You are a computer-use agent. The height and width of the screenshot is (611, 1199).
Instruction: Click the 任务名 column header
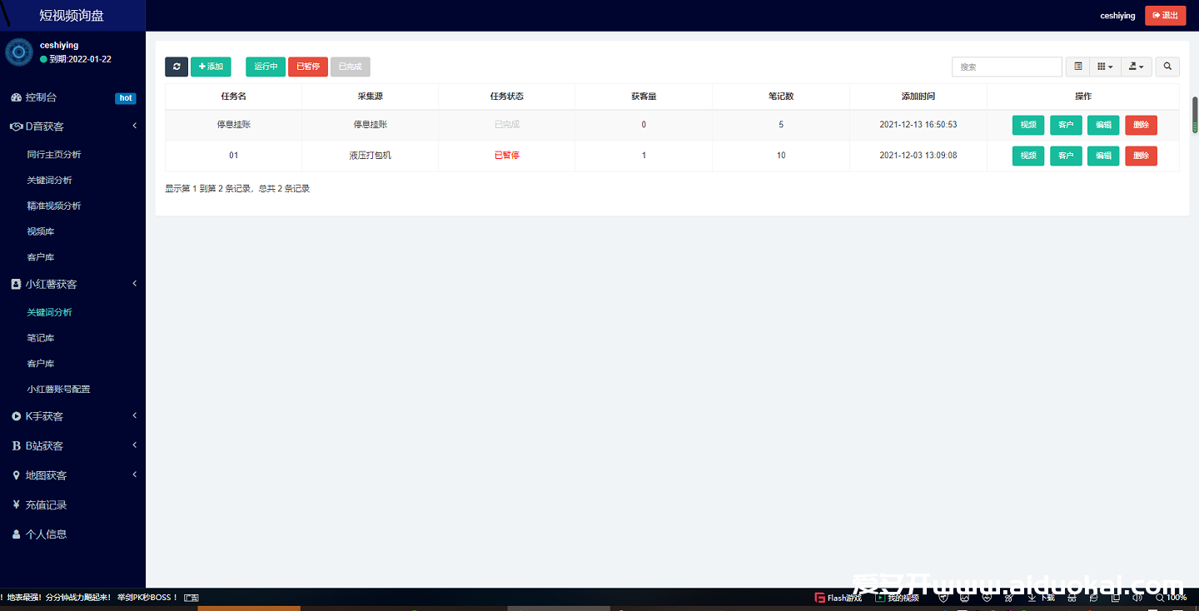tap(233, 97)
